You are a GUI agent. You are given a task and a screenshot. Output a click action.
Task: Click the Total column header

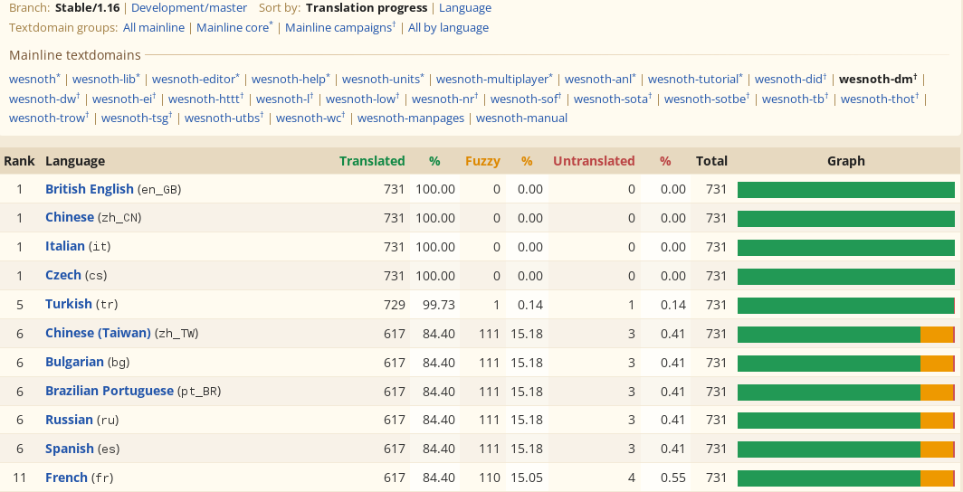711,161
